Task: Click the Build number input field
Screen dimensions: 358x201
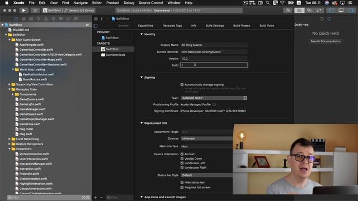Action: [x=214, y=65]
